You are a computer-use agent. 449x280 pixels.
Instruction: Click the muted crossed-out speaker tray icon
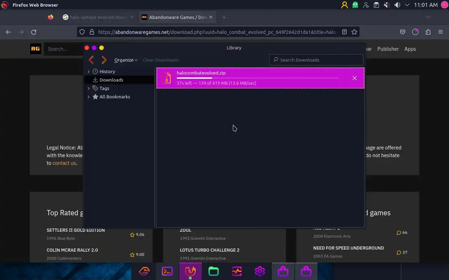[x=387, y=5]
